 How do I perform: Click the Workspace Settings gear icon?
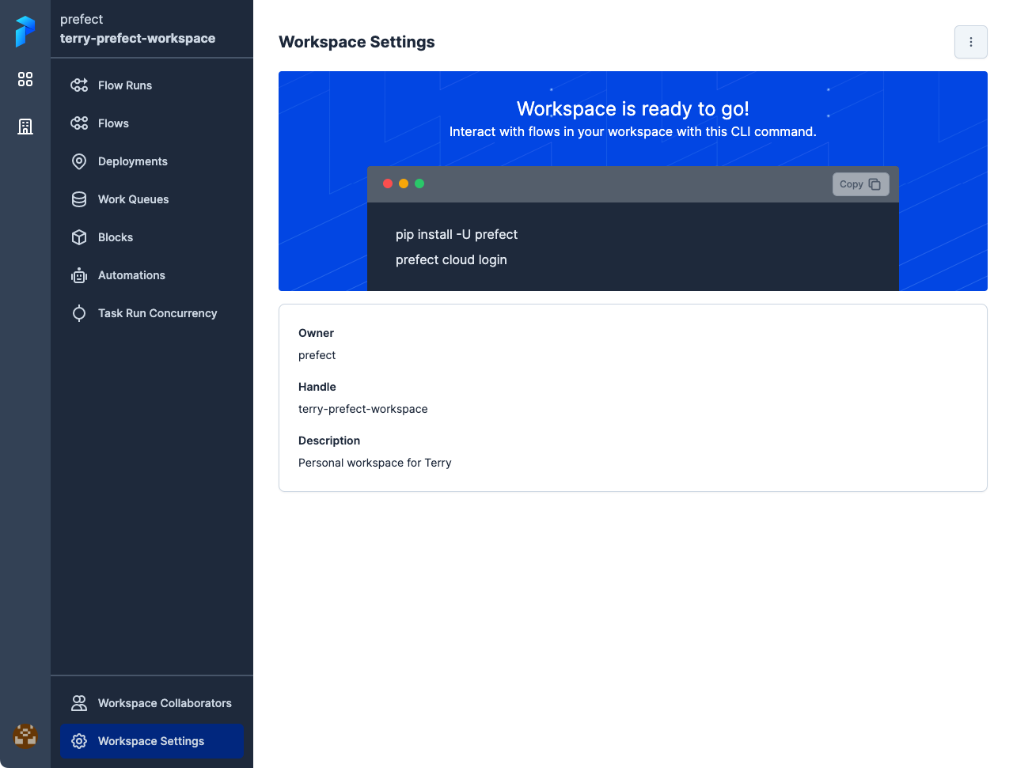pyautogui.click(x=79, y=741)
